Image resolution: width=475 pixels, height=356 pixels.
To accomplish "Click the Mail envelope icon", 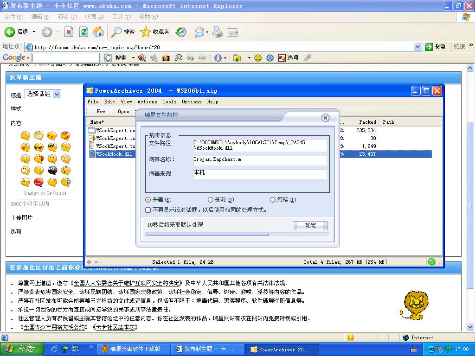I will point(199,32).
